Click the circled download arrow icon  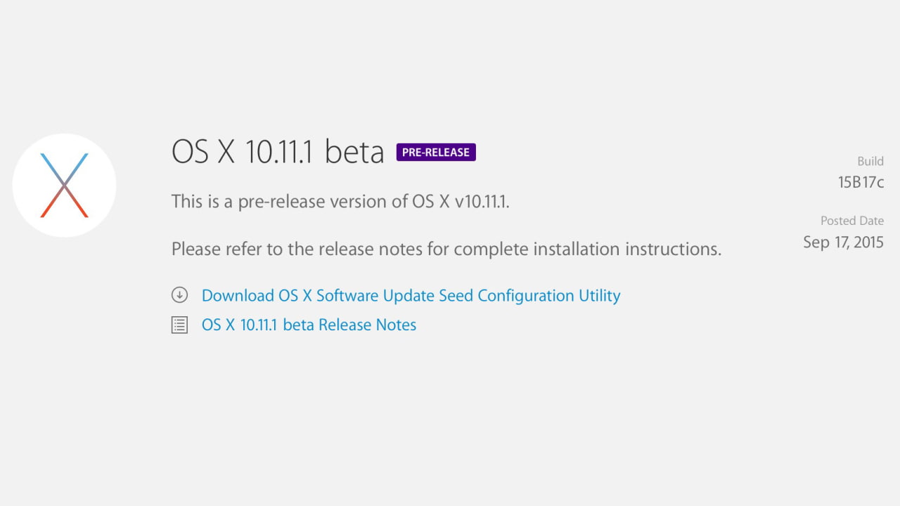(179, 295)
